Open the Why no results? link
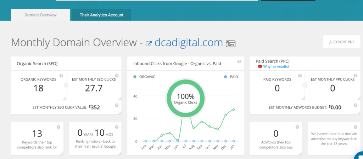363x159 pixels. [276, 66]
